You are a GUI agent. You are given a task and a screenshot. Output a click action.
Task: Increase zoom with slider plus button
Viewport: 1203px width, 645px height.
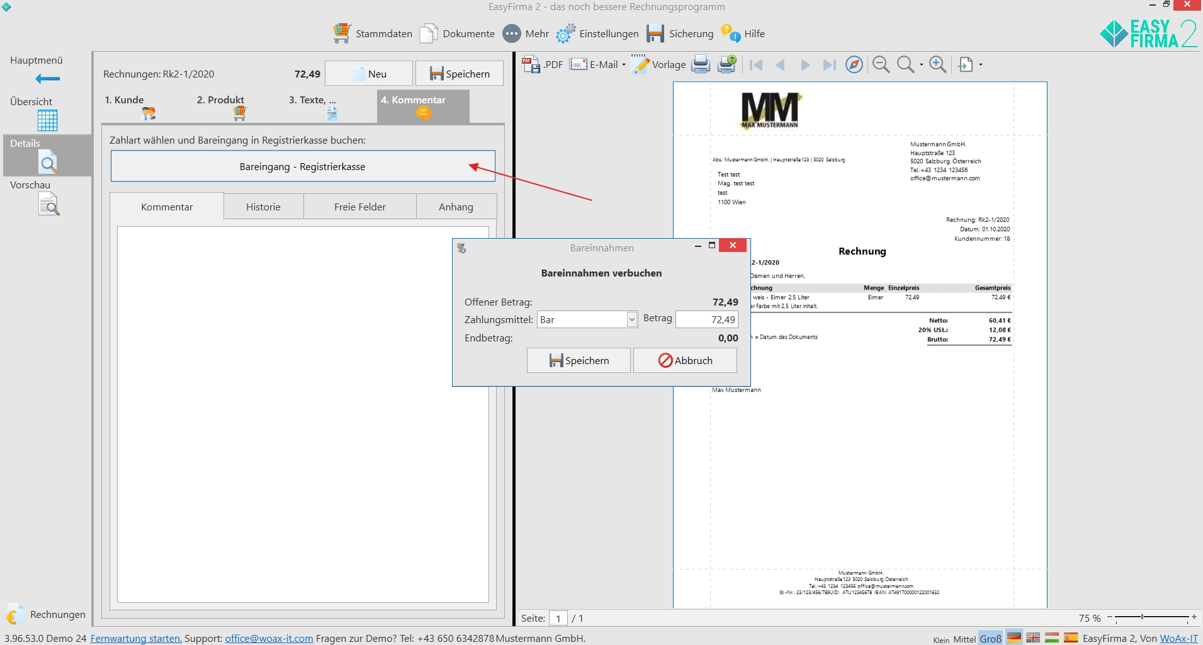tap(1194, 617)
